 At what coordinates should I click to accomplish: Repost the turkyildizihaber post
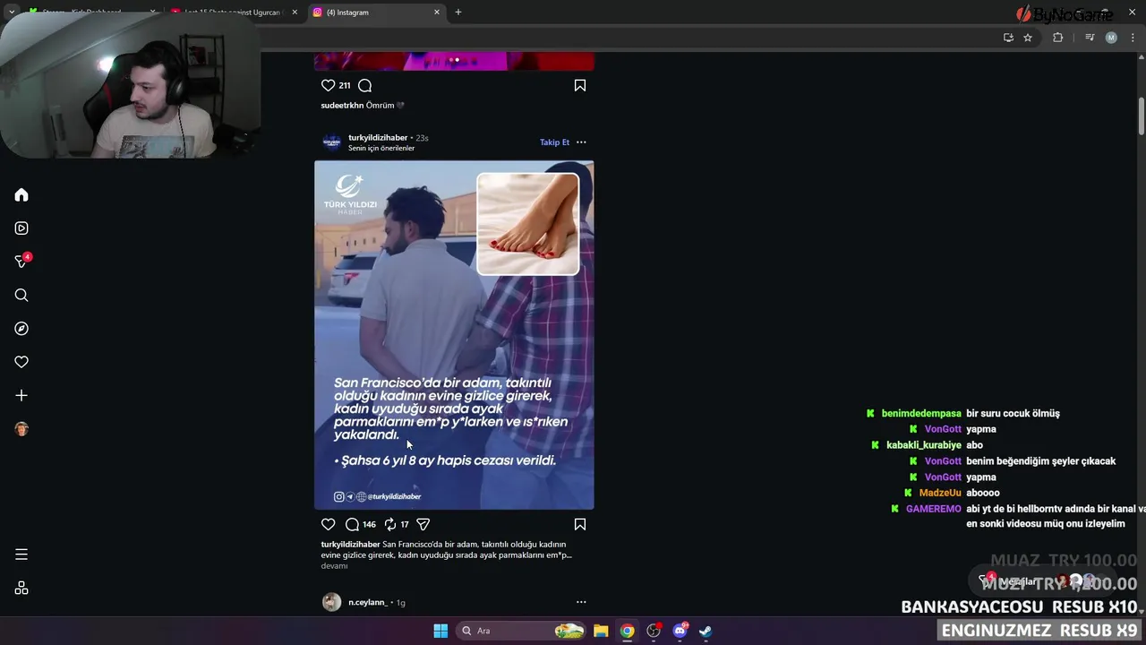coord(390,524)
